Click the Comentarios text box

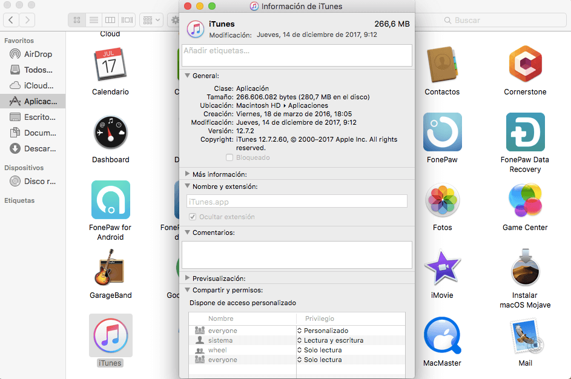click(297, 255)
